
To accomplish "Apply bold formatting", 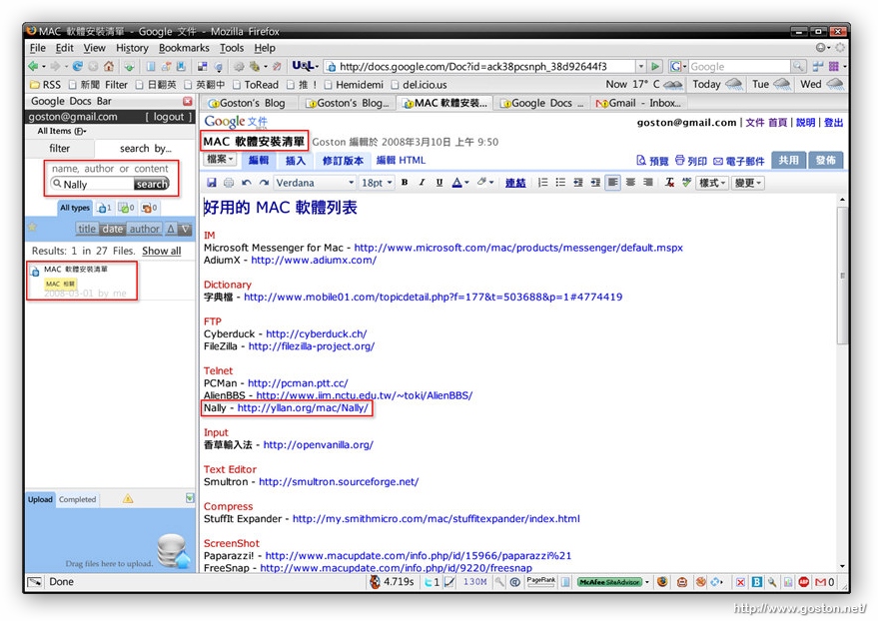I will tap(405, 183).
